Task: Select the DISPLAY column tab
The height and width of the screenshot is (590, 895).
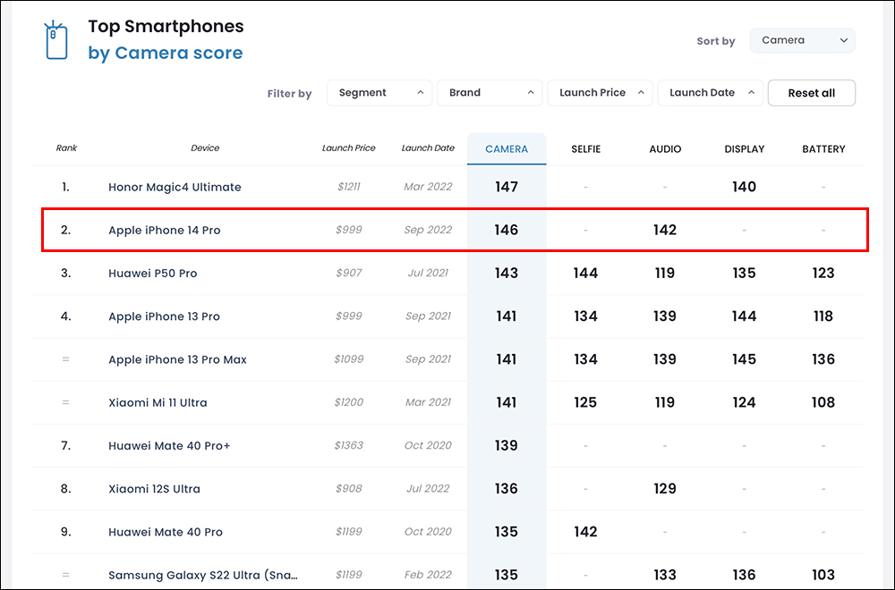Action: coord(745,148)
